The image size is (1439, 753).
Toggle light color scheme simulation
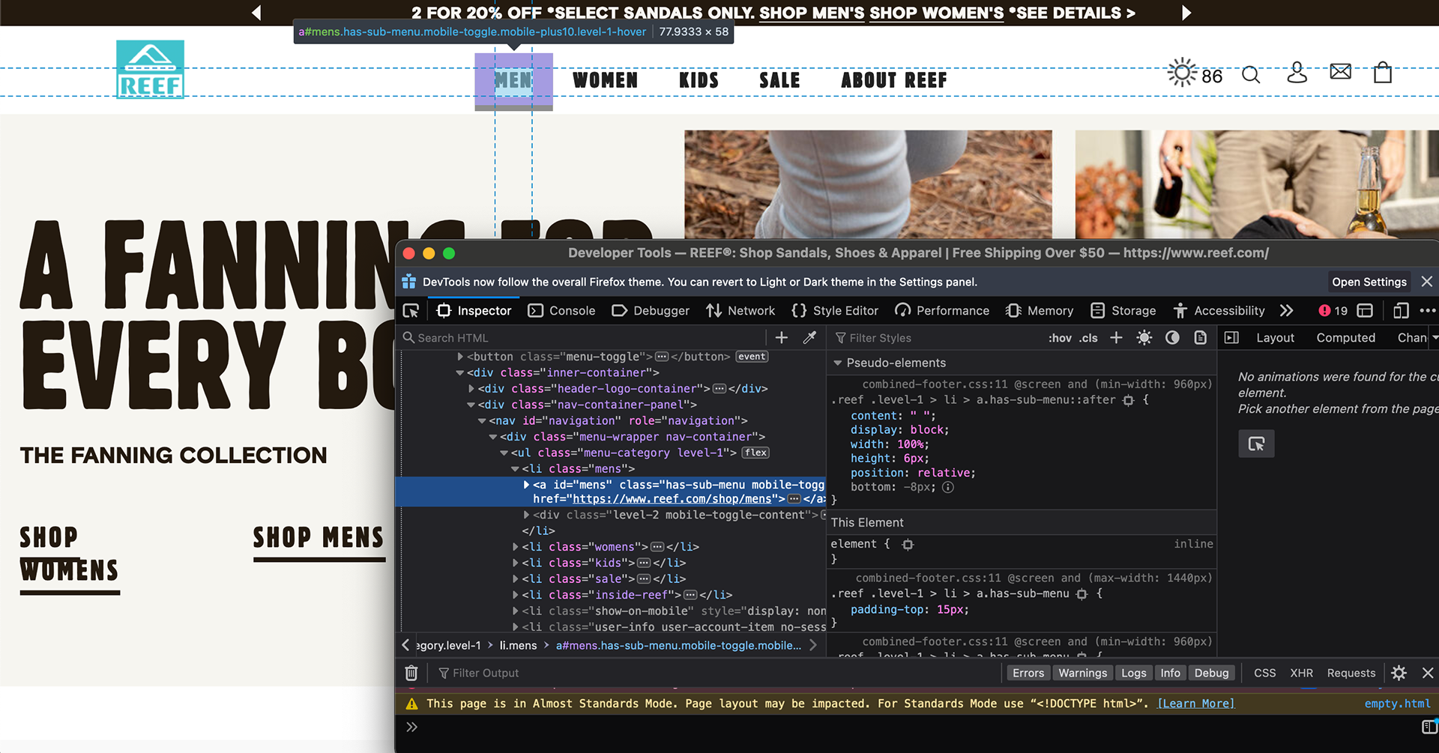(x=1144, y=338)
